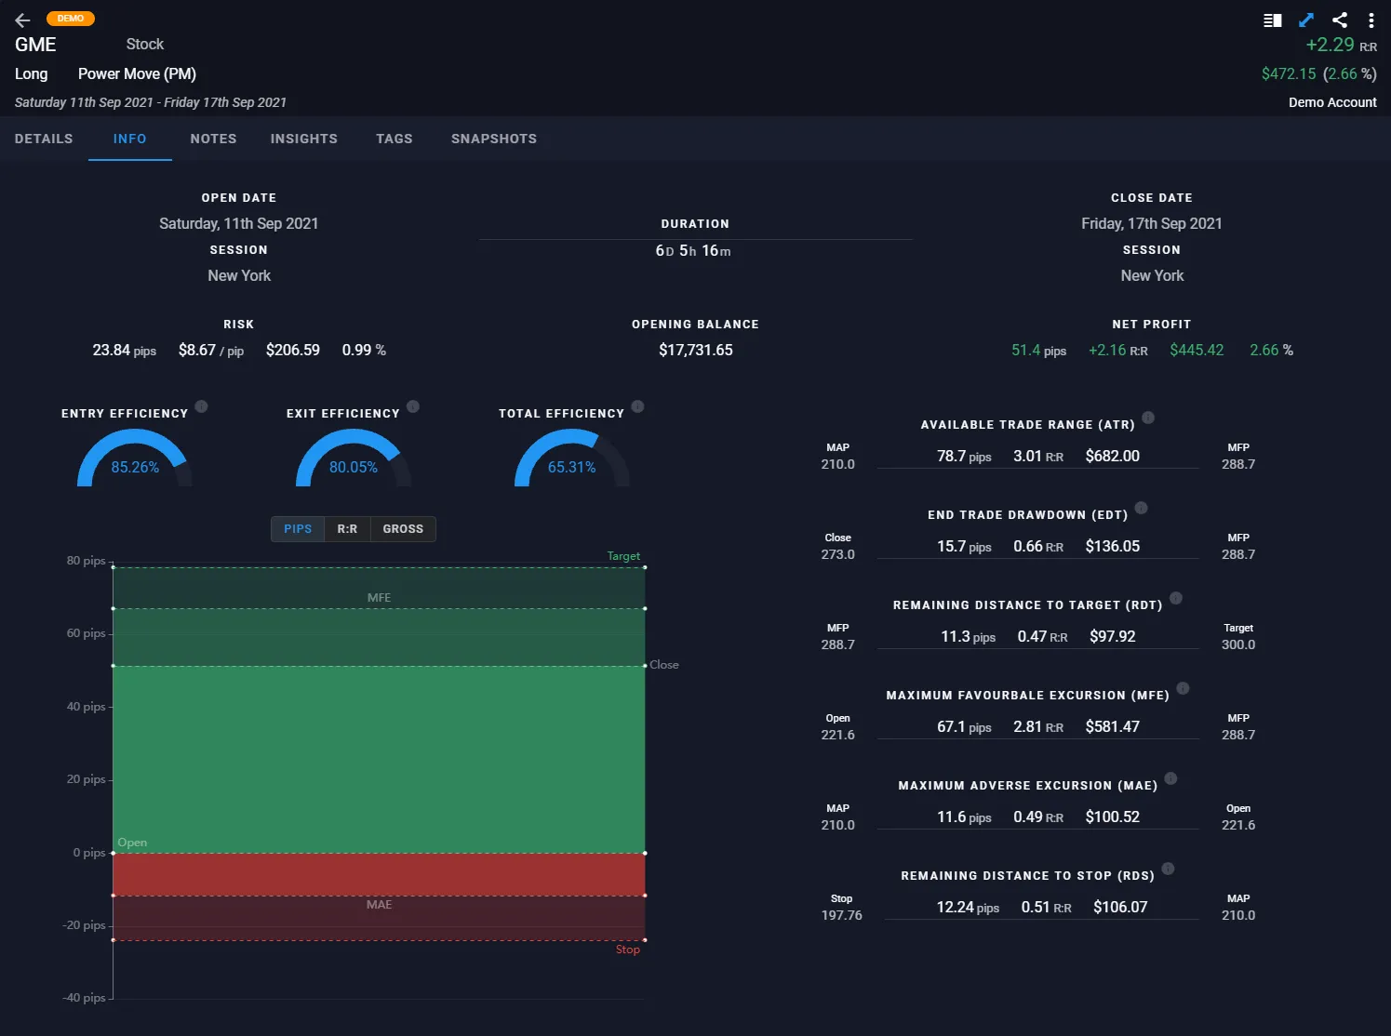The image size is (1391, 1036).
Task: Select the INFO tab
Action: pos(130,139)
